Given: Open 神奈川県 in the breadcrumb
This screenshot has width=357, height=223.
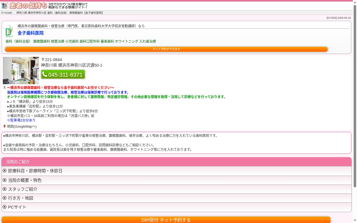Looking at the screenshot, I should pos(21,13).
